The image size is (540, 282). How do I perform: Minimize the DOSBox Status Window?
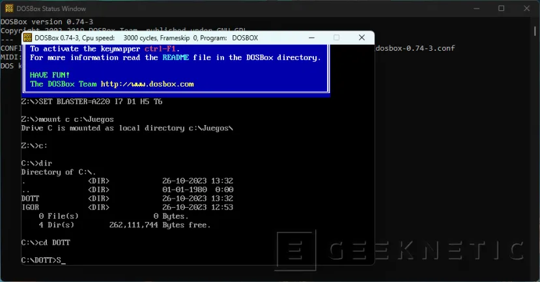pyautogui.click(x=476, y=8)
